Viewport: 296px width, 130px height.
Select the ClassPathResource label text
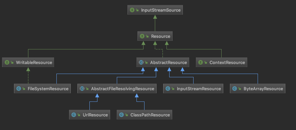tap(150, 115)
